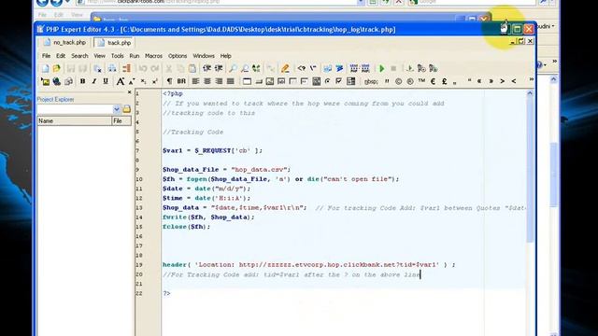Click the globe browser preview icon

click(57, 81)
